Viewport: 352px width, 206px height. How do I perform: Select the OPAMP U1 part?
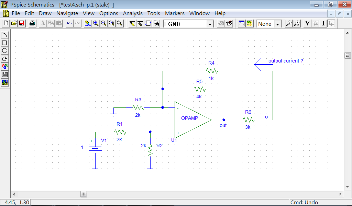coord(193,120)
